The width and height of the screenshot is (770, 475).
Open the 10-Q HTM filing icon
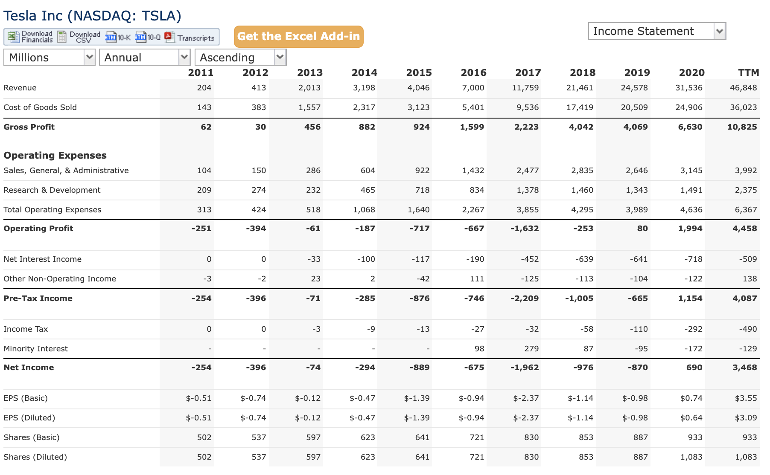coord(140,37)
